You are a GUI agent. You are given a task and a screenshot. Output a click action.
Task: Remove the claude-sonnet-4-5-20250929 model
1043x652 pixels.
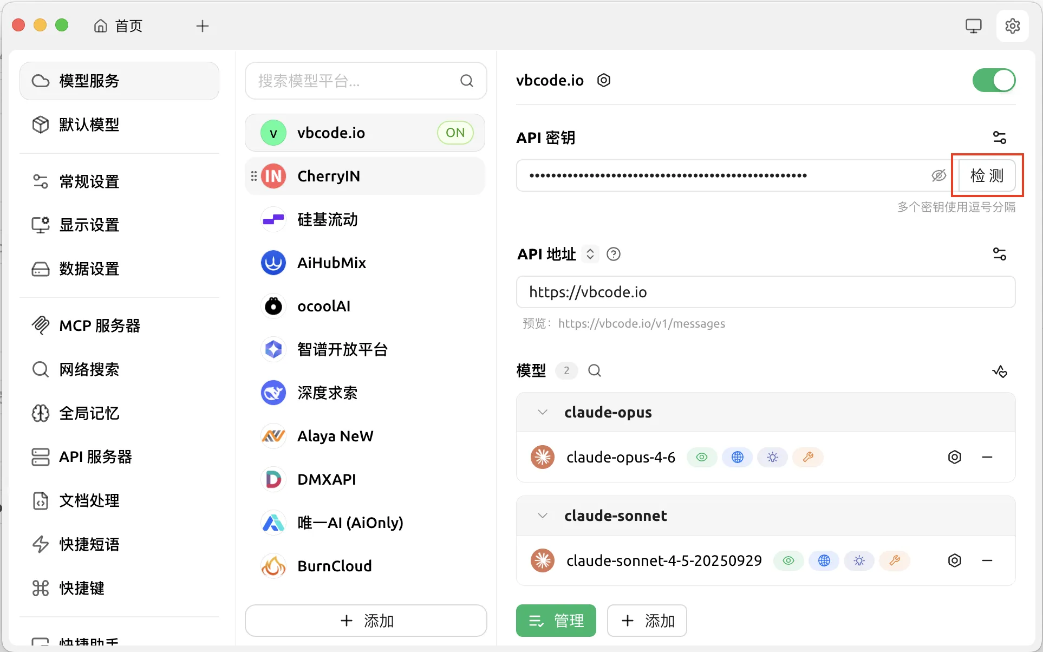tap(987, 560)
